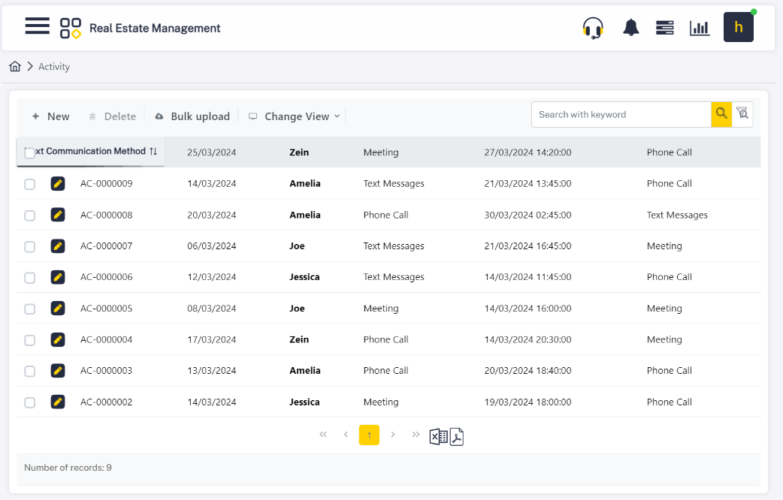783x500 pixels.
Task: Click the headset support icon
Action: pyautogui.click(x=593, y=28)
